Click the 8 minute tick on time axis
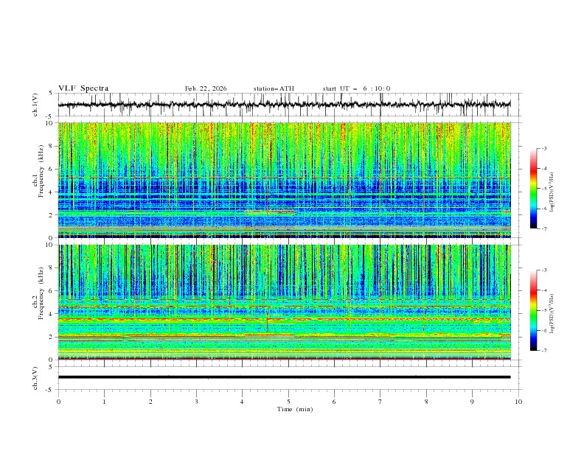The height and width of the screenshot is (451, 584). 426,402
